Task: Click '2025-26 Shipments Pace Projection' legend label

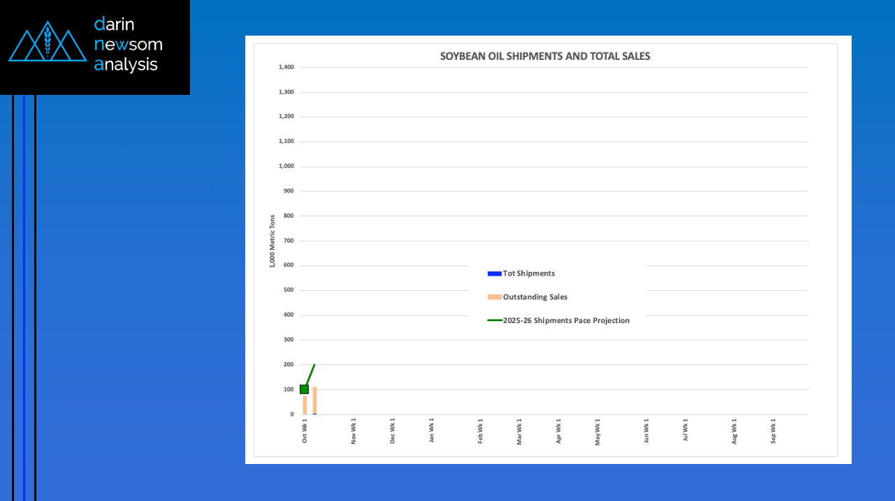Action: (x=566, y=321)
